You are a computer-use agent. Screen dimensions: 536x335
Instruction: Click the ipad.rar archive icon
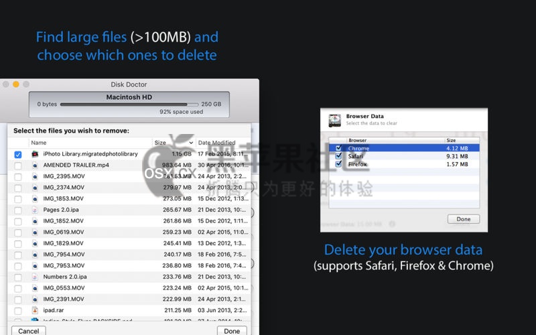pyautogui.click(x=35, y=310)
